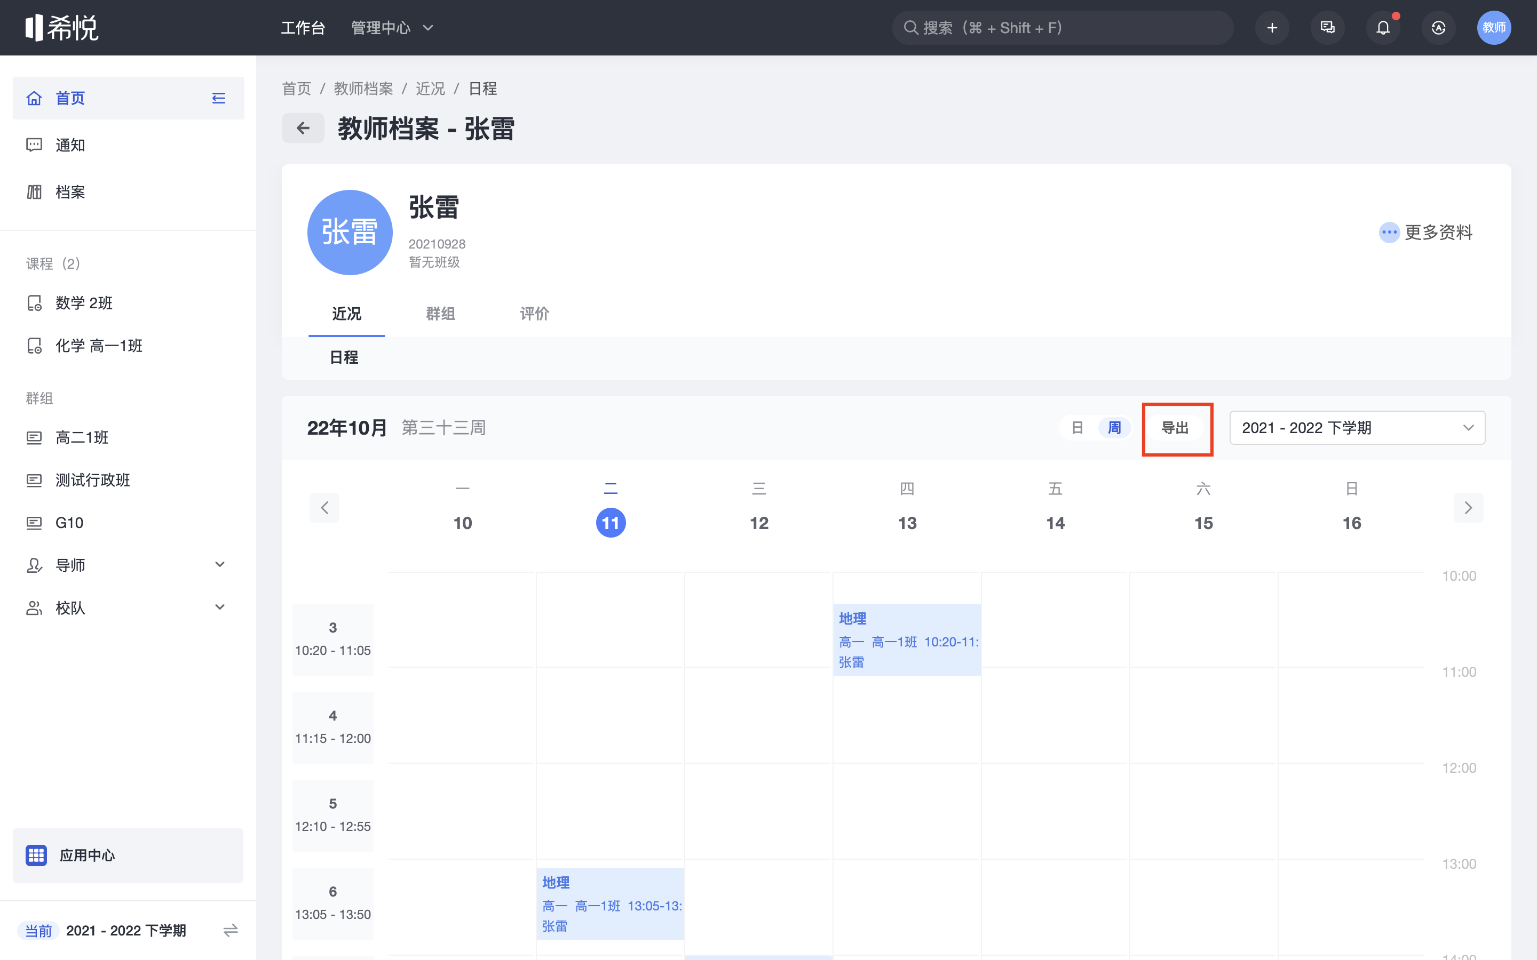Click the 导出 export button
The width and height of the screenshot is (1537, 960).
(1175, 428)
